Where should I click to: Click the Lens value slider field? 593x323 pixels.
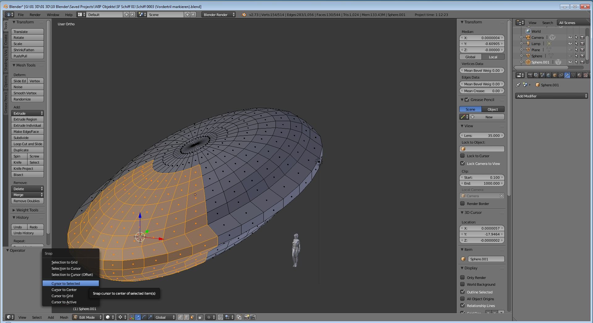coord(482,136)
